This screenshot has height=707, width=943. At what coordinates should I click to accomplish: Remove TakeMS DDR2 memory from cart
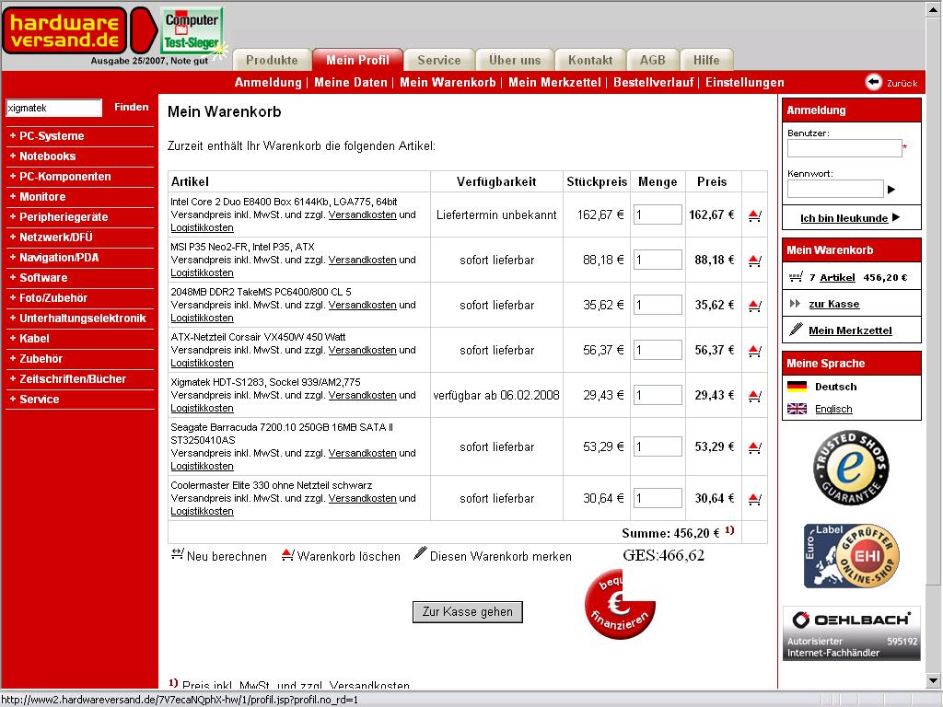pyautogui.click(x=755, y=306)
